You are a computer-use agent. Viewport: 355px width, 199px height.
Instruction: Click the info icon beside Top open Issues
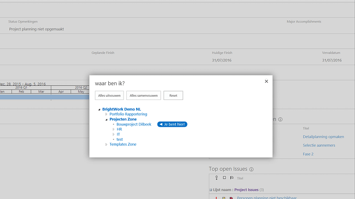(251, 169)
